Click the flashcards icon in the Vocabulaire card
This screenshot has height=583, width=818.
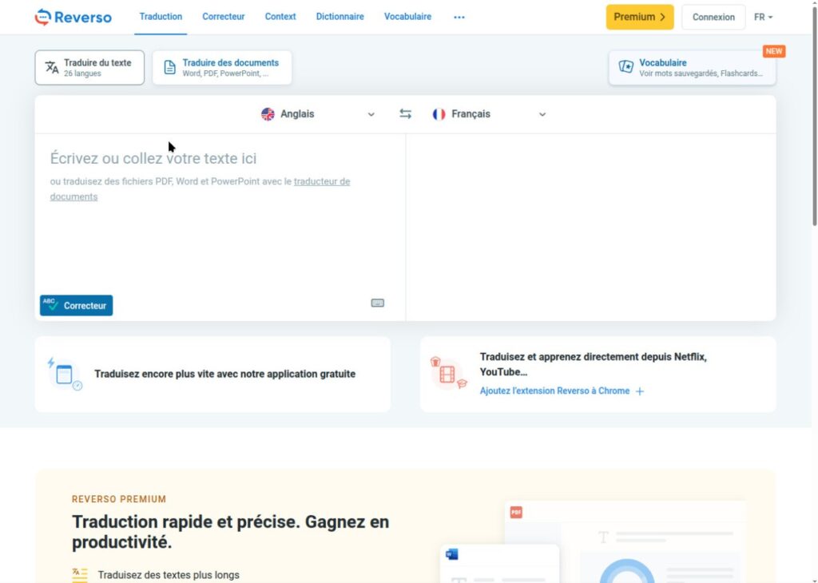[626, 67]
